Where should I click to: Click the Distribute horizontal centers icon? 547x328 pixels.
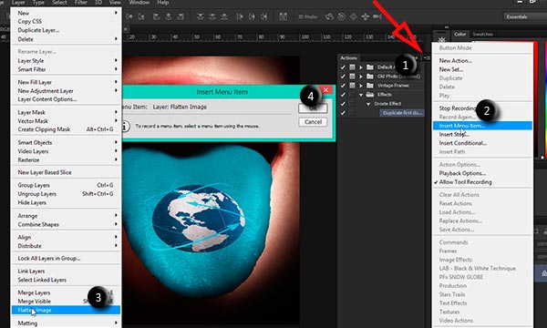coord(252,16)
